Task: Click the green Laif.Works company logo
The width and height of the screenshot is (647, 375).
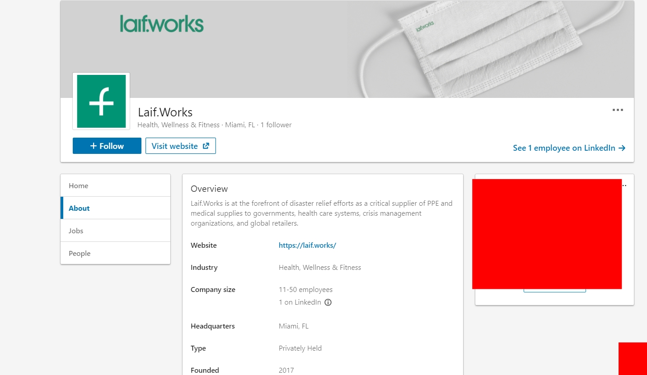Action: tap(101, 101)
